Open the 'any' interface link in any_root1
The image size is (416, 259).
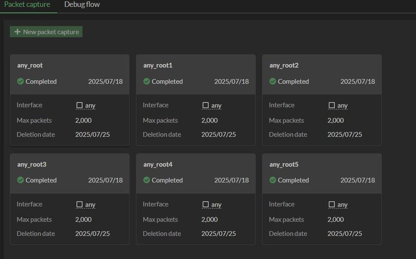[216, 105]
